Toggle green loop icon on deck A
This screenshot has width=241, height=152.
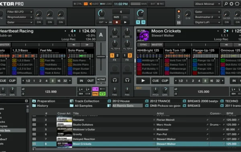coord(102,94)
